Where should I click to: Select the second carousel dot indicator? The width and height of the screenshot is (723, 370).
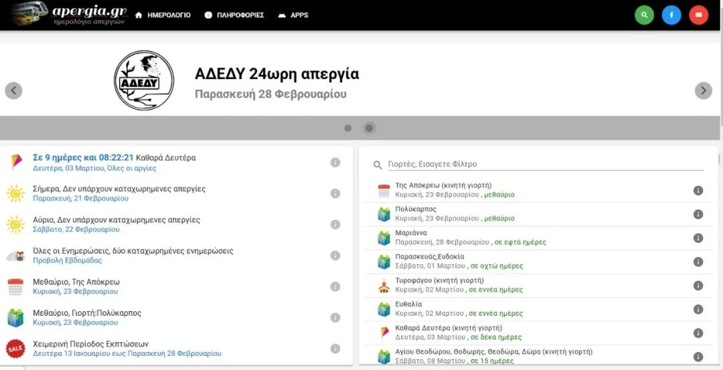[x=369, y=128]
